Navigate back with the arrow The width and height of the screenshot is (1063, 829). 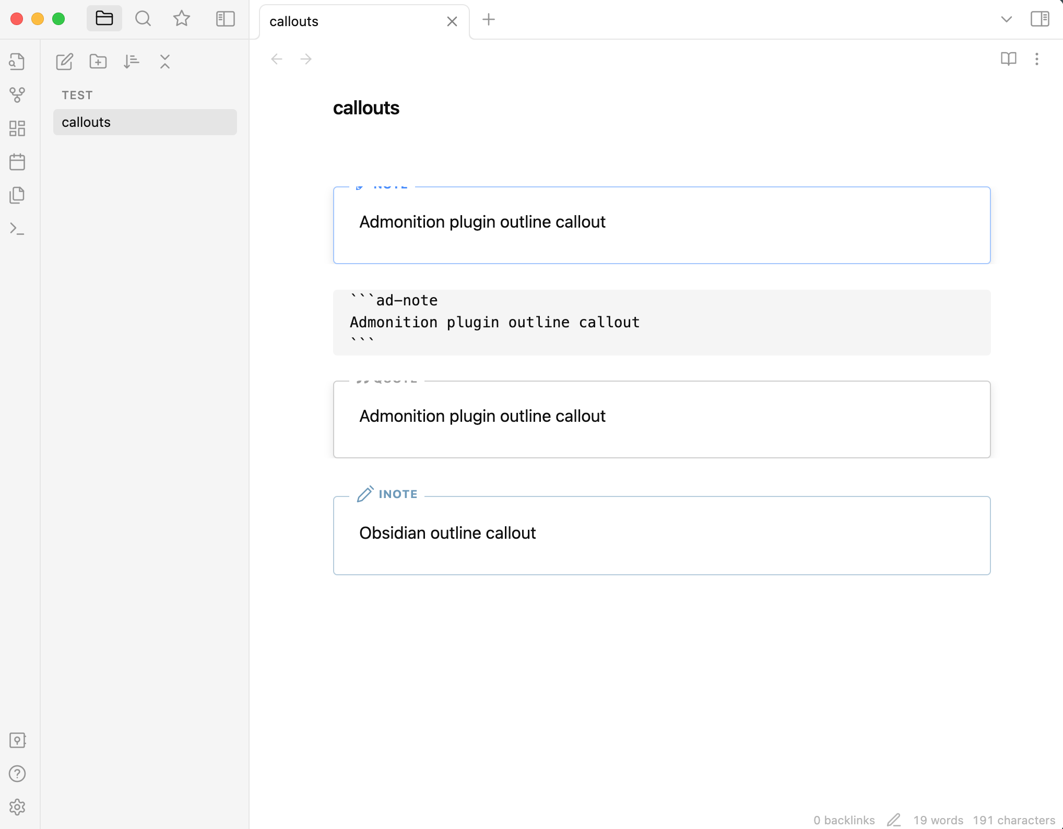[x=276, y=59]
